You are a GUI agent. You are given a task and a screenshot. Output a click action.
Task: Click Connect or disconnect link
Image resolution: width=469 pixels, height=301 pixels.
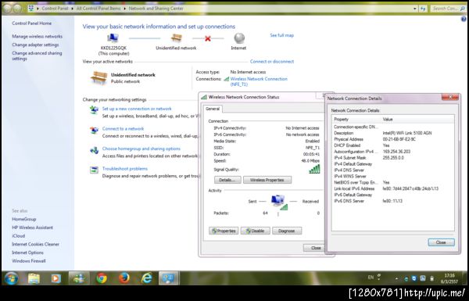[272, 61]
